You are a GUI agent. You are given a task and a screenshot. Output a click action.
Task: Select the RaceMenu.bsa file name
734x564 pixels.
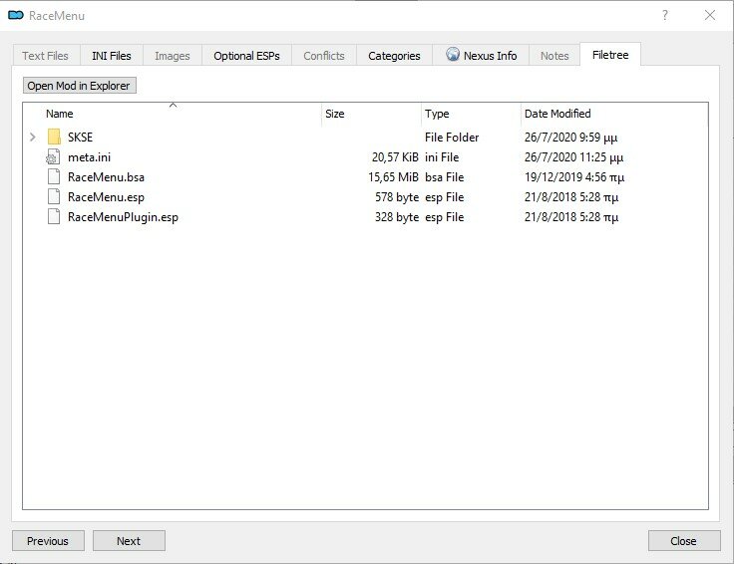point(107,177)
